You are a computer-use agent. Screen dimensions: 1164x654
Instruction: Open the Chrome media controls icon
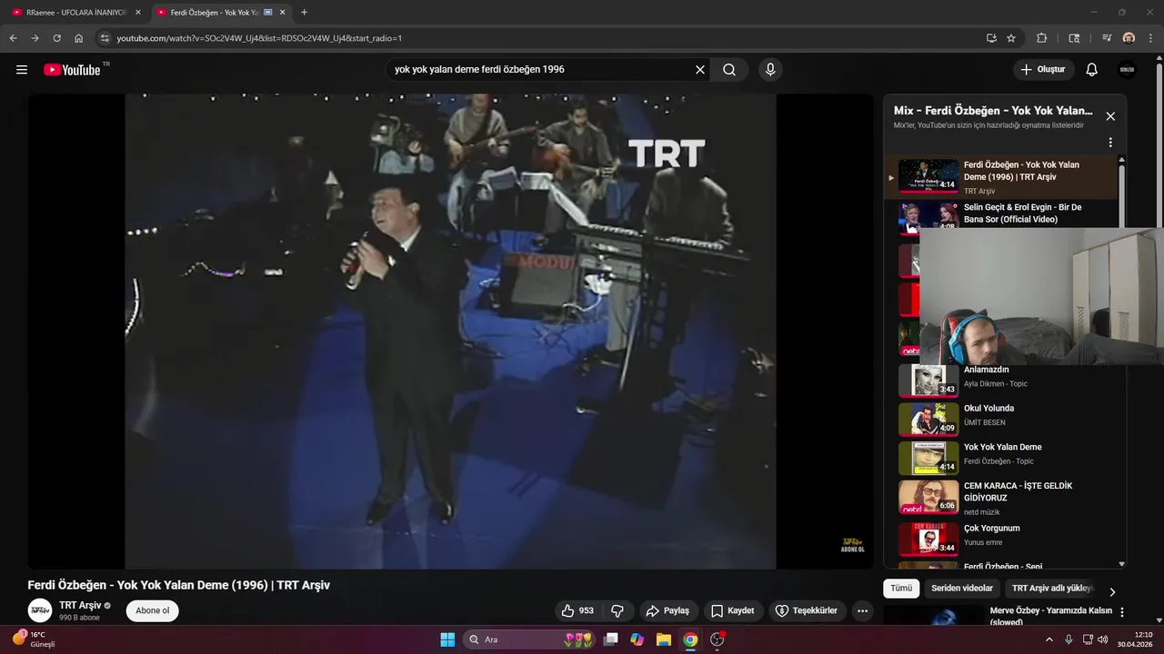1107,38
